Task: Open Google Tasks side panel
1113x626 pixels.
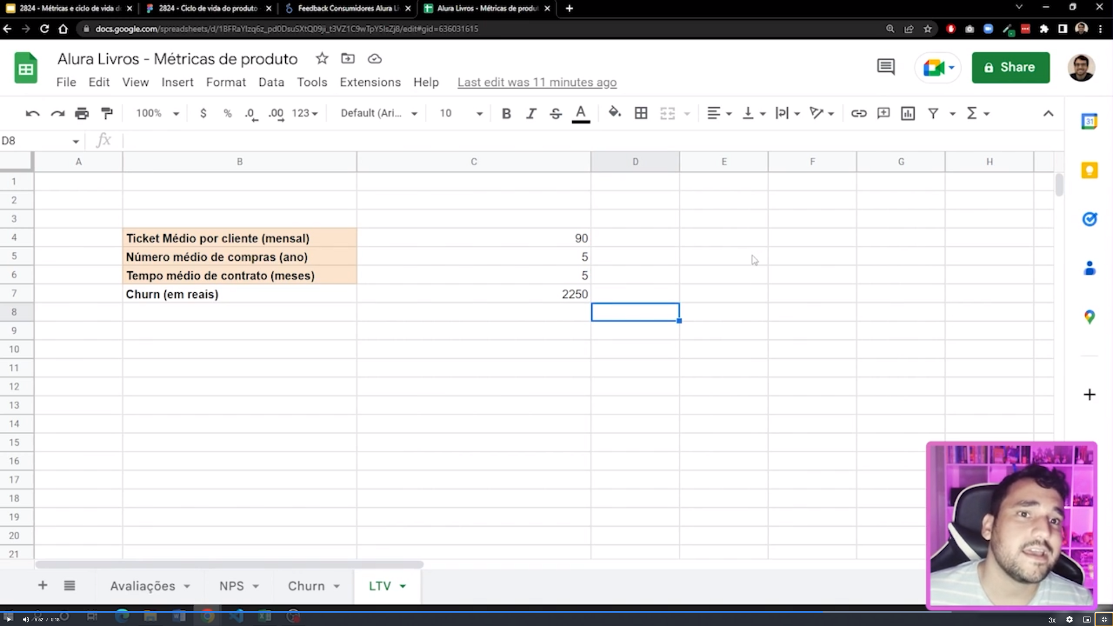Action: point(1089,219)
